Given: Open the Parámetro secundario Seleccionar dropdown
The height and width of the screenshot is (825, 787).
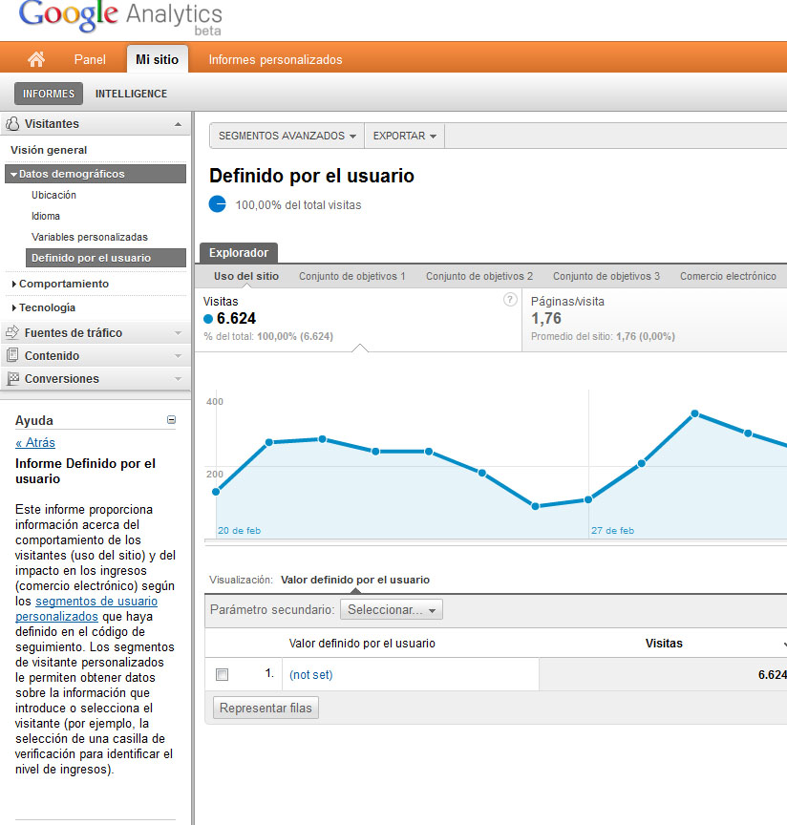Looking at the screenshot, I should [x=391, y=609].
